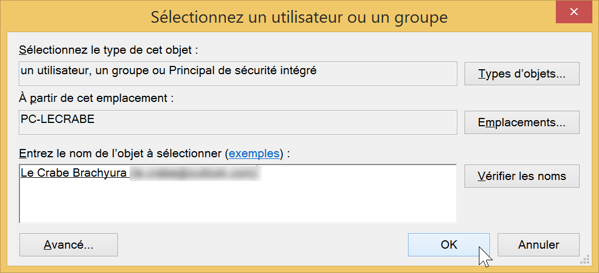
Task: Click the underlined Le Crabe Brachyura name
Action: click(x=73, y=173)
